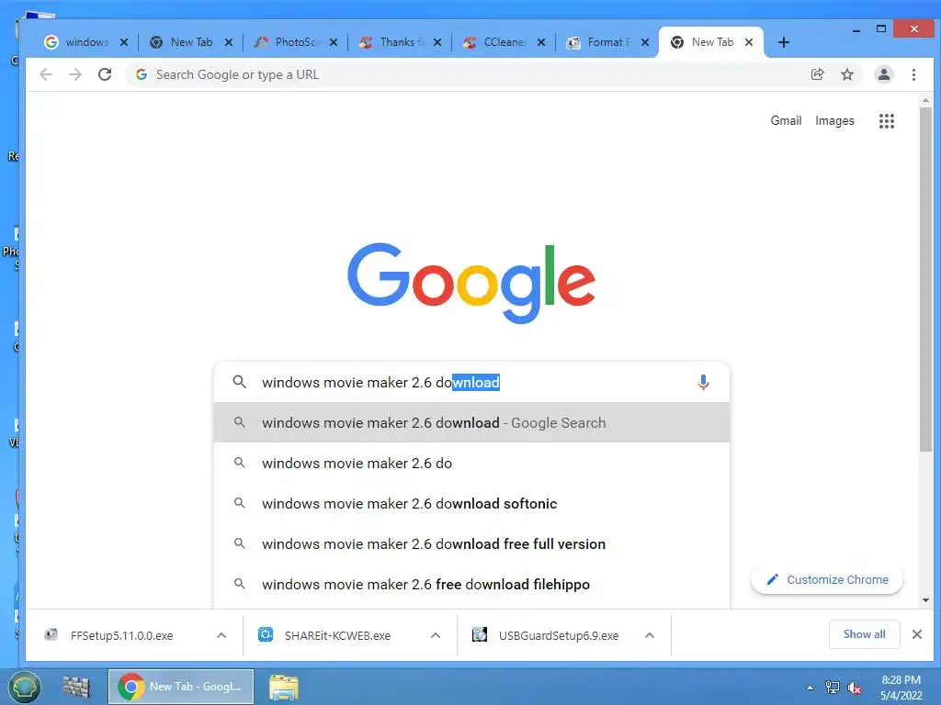
Task: Click the FFSetup5.11.0.0.exe file icon
Action: (x=51, y=635)
